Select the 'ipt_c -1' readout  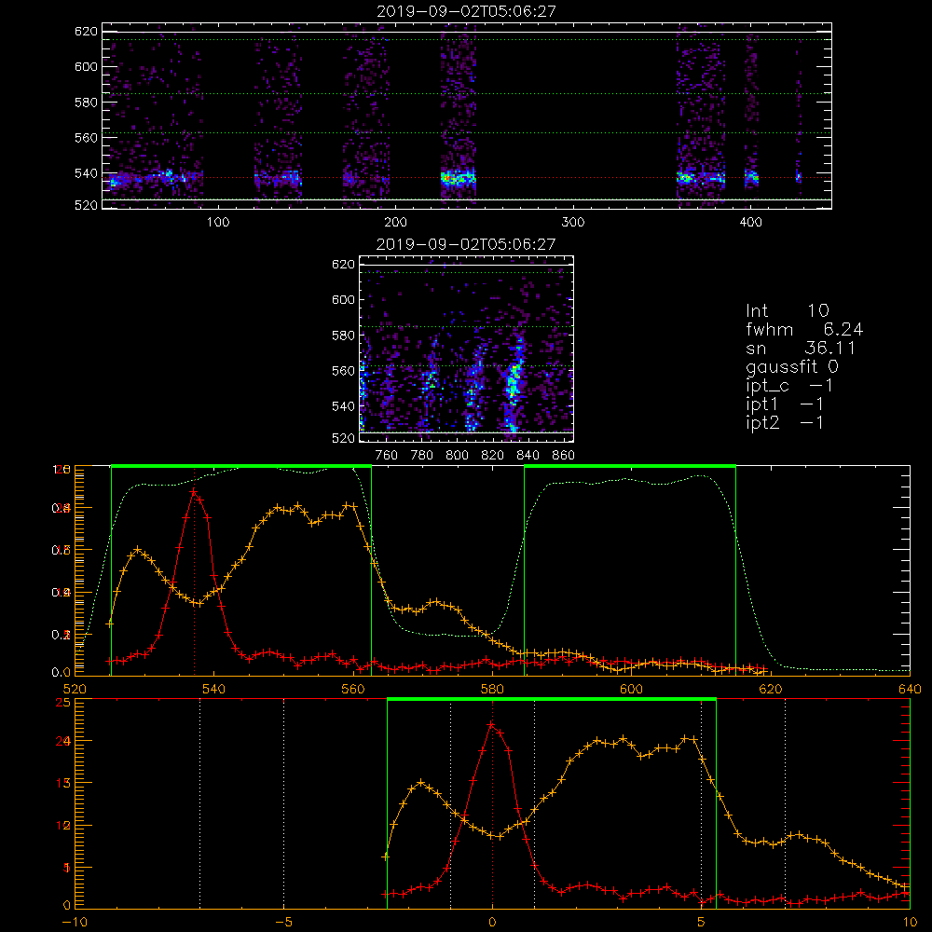(x=789, y=386)
